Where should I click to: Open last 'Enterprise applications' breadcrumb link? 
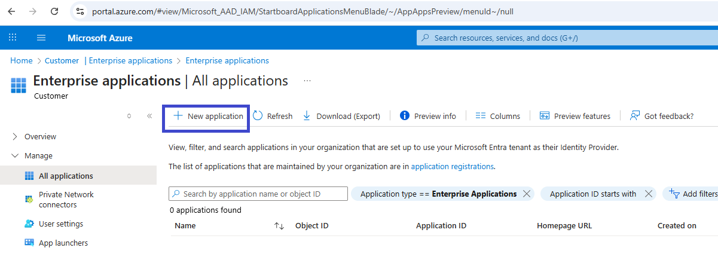(227, 60)
